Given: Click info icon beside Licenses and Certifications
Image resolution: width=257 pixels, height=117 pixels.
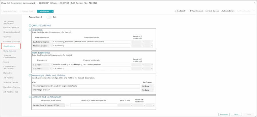Looking at the screenshot, I should (x=30, y=97).
